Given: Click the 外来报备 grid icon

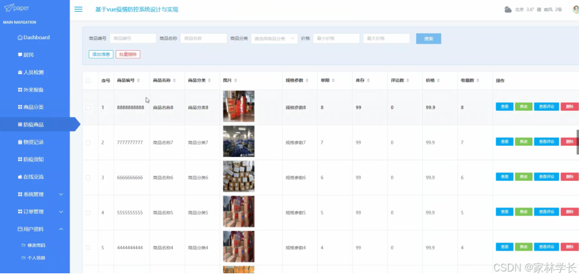Looking at the screenshot, I should 20,90.
